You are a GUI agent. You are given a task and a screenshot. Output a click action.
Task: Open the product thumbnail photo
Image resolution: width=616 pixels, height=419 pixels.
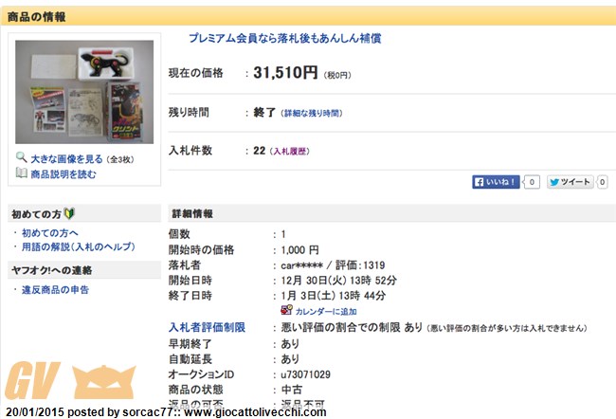[x=84, y=92]
